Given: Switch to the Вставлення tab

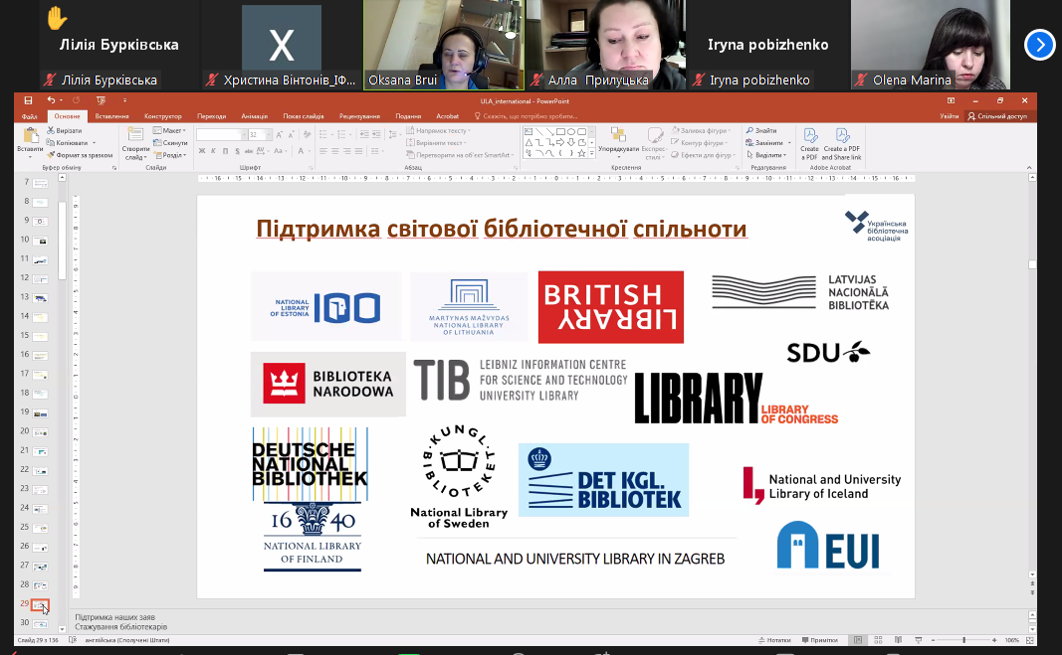Looking at the screenshot, I should click(x=111, y=116).
